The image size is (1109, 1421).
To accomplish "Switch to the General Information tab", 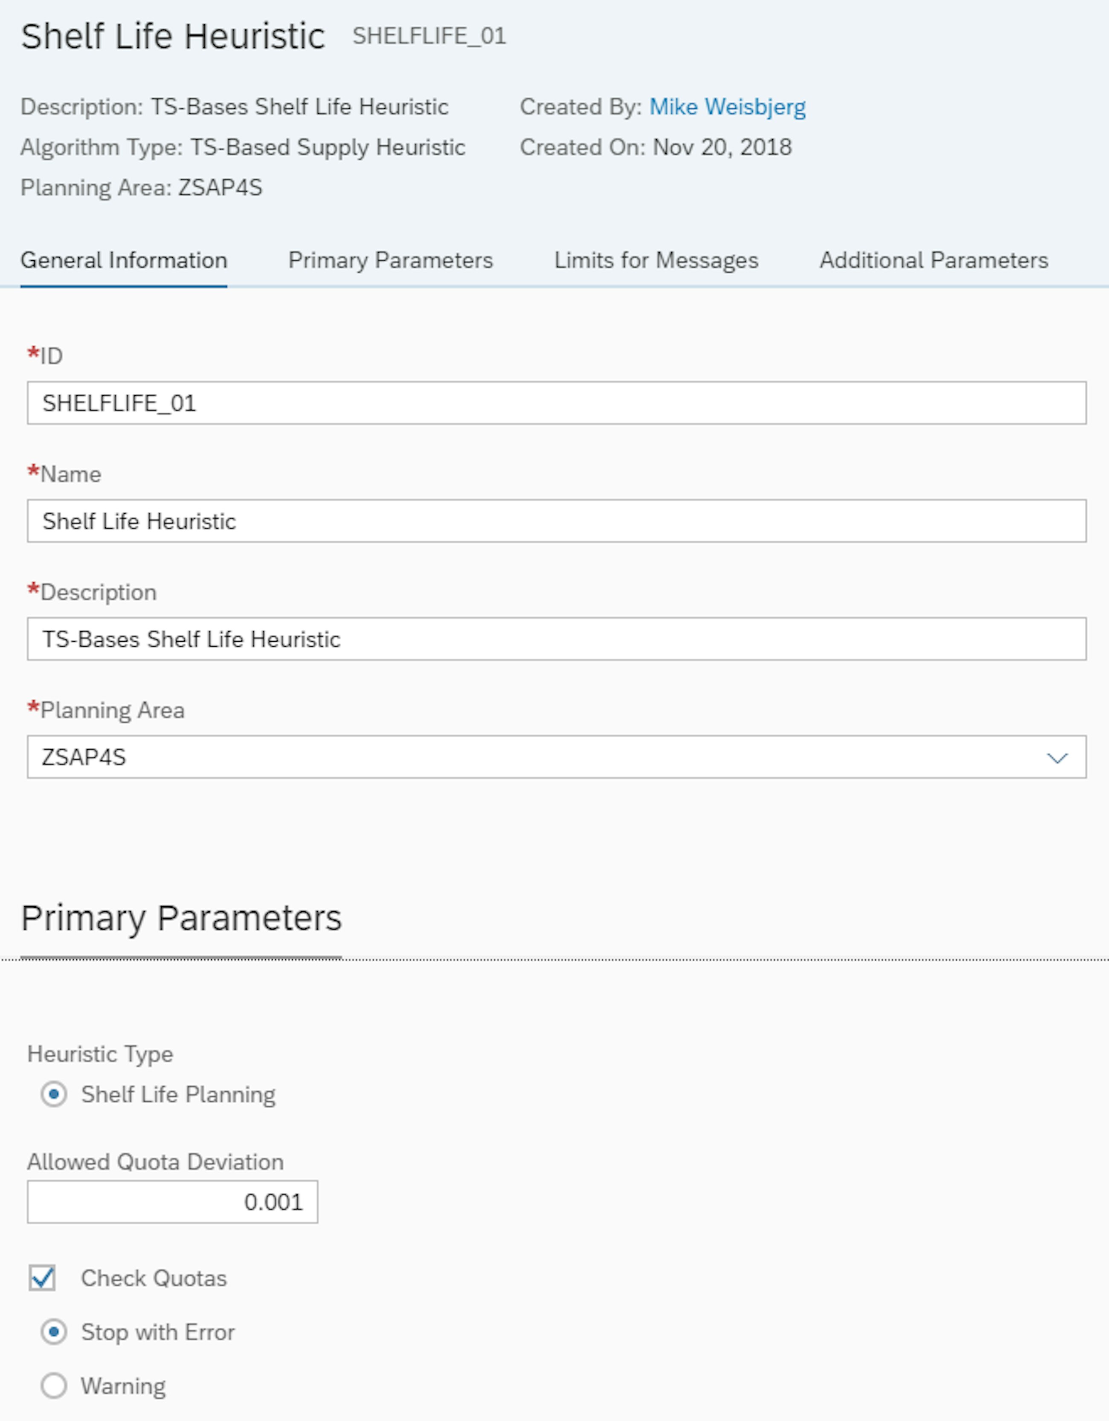I will click(x=124, y=260).
